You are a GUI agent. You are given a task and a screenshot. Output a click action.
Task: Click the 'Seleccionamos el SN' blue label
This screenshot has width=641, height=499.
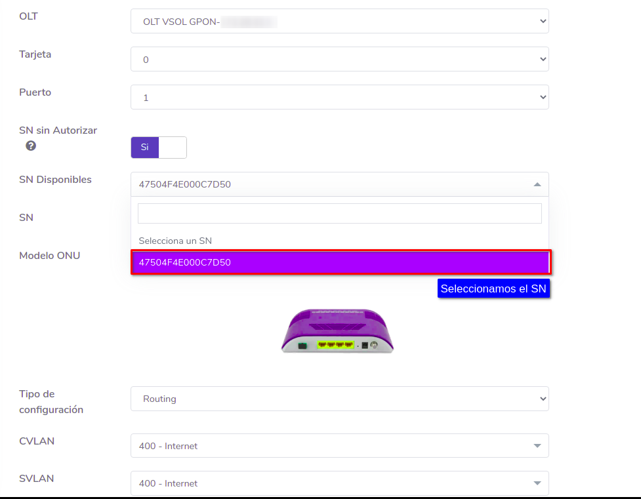[493, 289]
